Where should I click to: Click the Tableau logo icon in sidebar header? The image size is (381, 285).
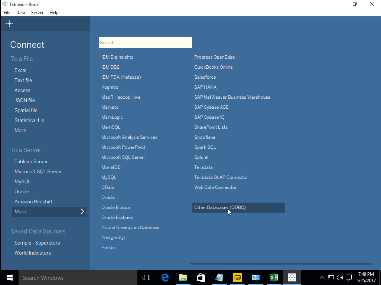click(10, 23)
